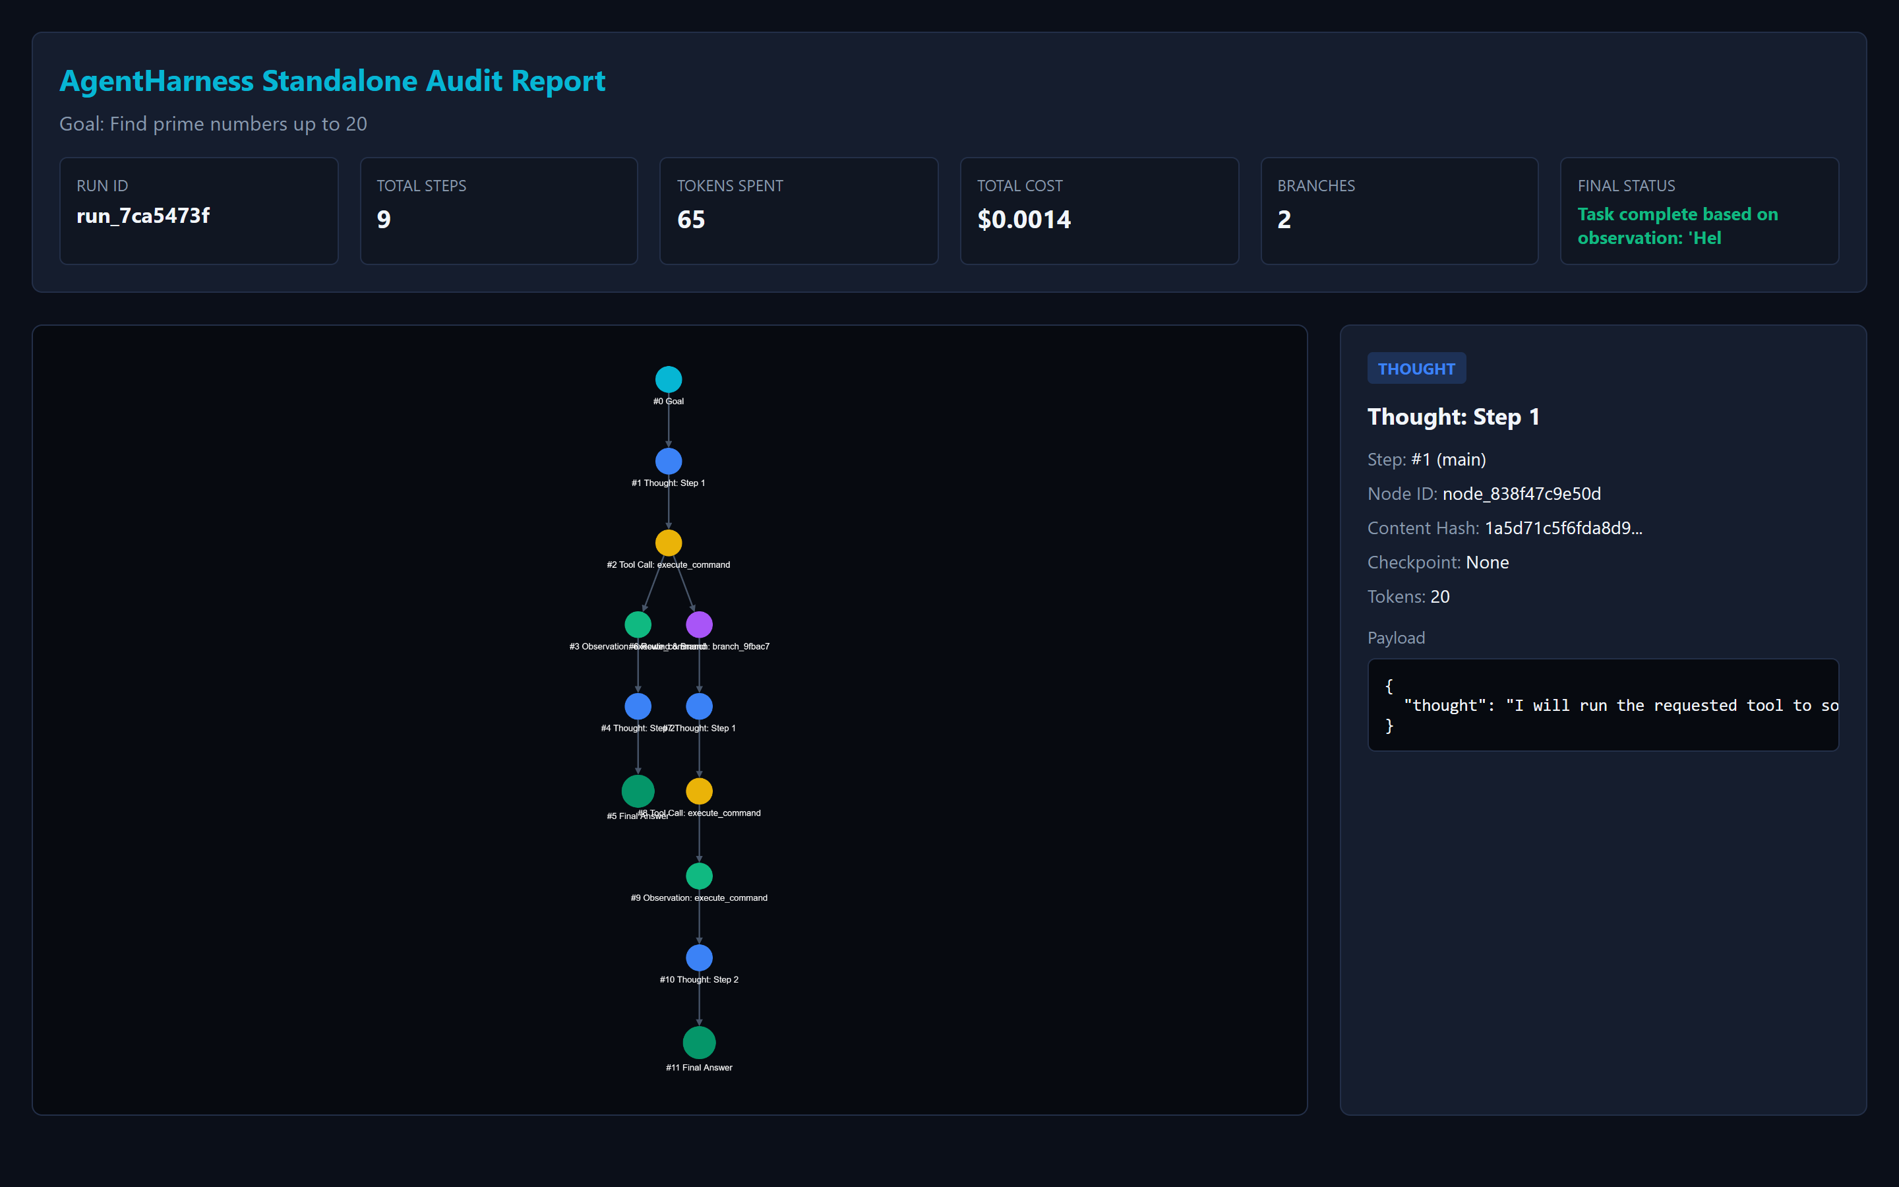Click the RUN ID card run_7ca5473f

pos(198,210)
